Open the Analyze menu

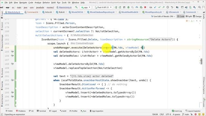coord(38,3)
